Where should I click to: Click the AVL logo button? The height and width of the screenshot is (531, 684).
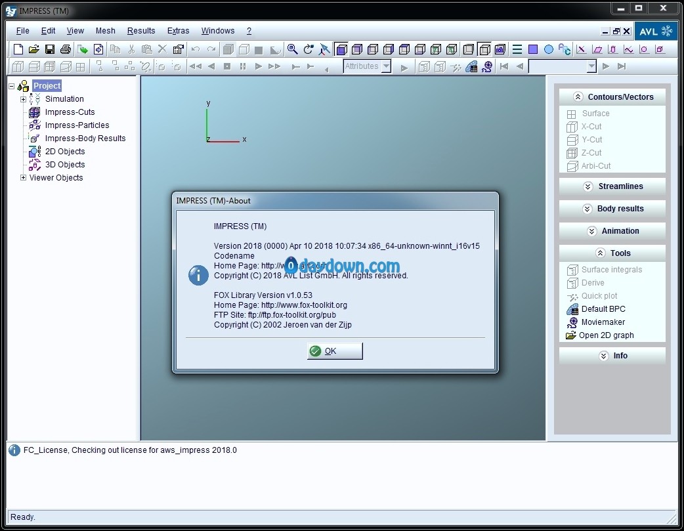click(x=656, y=32)
